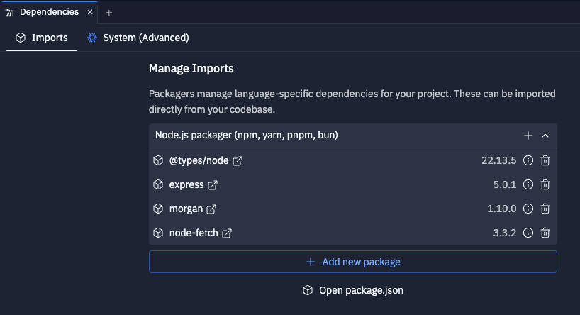Click the express package name
This screenshot has width=580, height=315.
point(186,184)
